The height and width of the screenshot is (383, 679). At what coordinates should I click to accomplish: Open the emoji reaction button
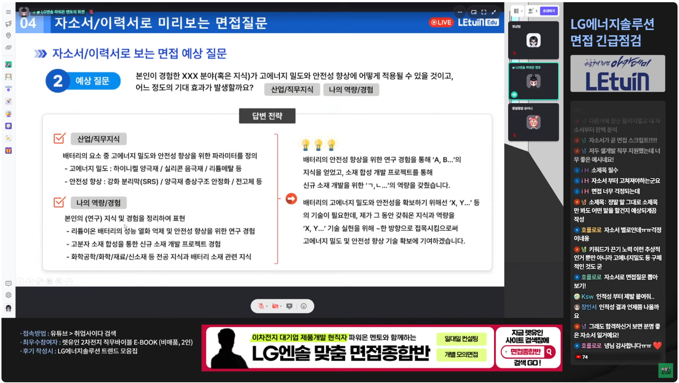(303, 306)
